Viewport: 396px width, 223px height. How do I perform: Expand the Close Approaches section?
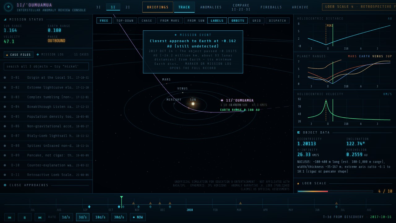pos(46,185)
